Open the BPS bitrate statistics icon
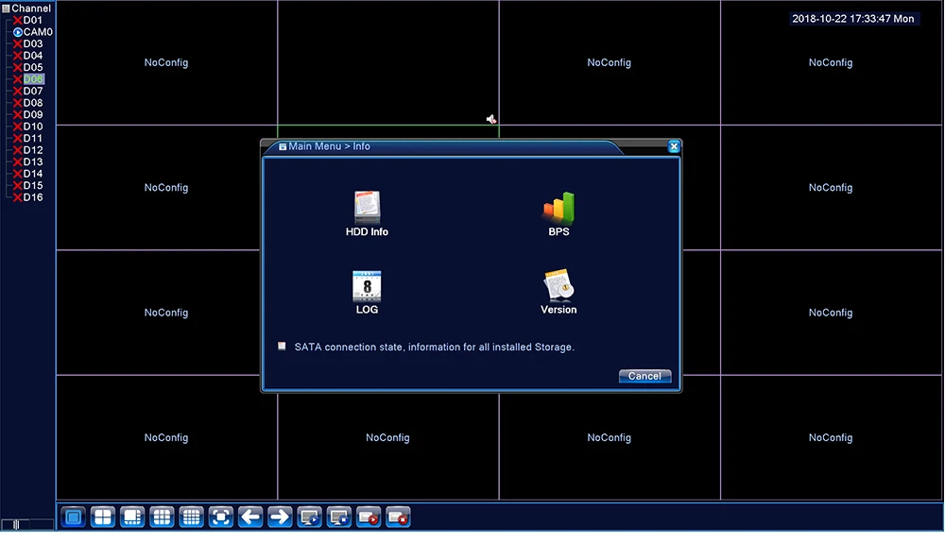The width and height of the screenshot is (945, 542). pyautogui.click(x=558, y=213)
